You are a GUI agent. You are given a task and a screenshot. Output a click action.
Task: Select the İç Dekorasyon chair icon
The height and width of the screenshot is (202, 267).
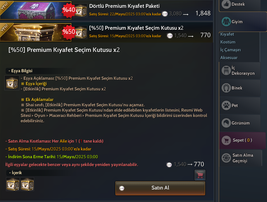pos(226,70)
